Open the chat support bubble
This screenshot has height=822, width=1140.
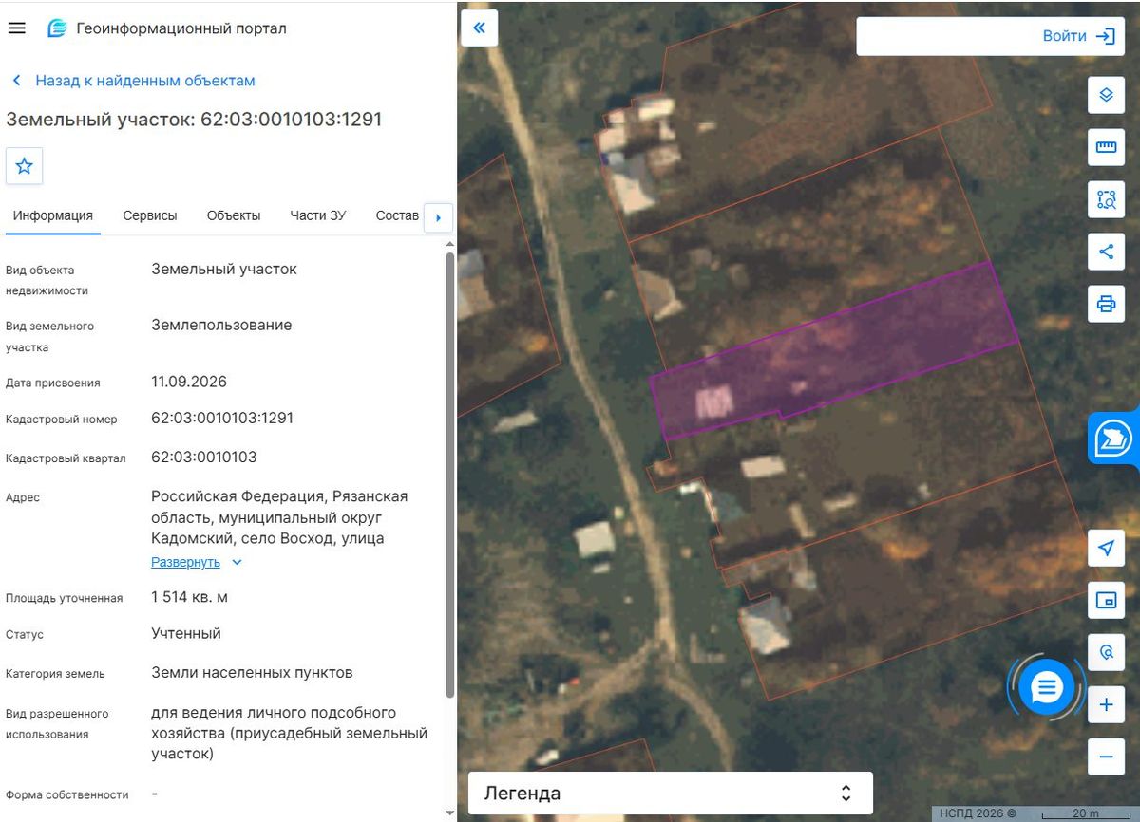1047,687
